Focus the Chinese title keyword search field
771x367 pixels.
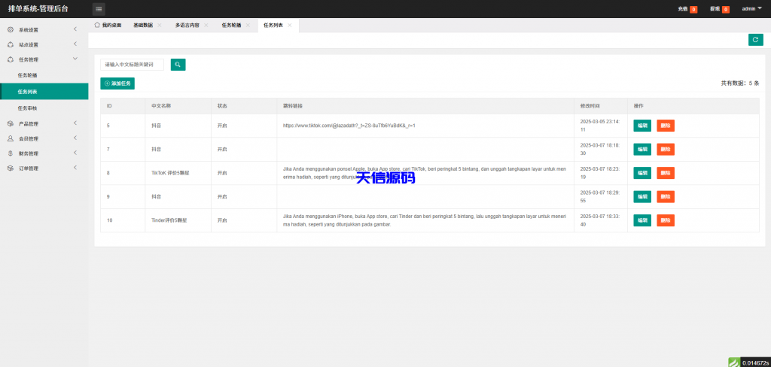(x=133, y=65)
